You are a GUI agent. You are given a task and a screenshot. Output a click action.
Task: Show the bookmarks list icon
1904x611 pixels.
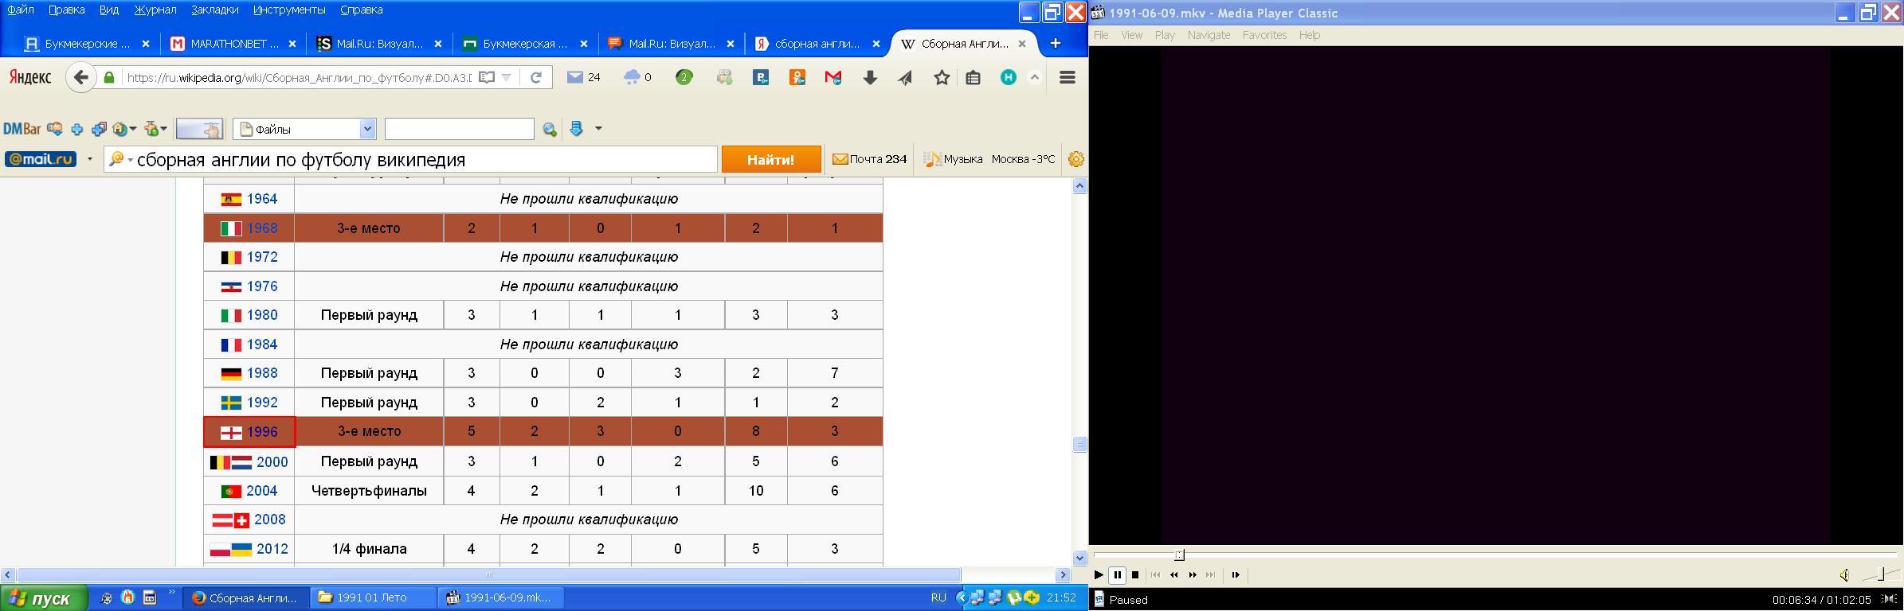pyautogui.click(x=973, y=77)
